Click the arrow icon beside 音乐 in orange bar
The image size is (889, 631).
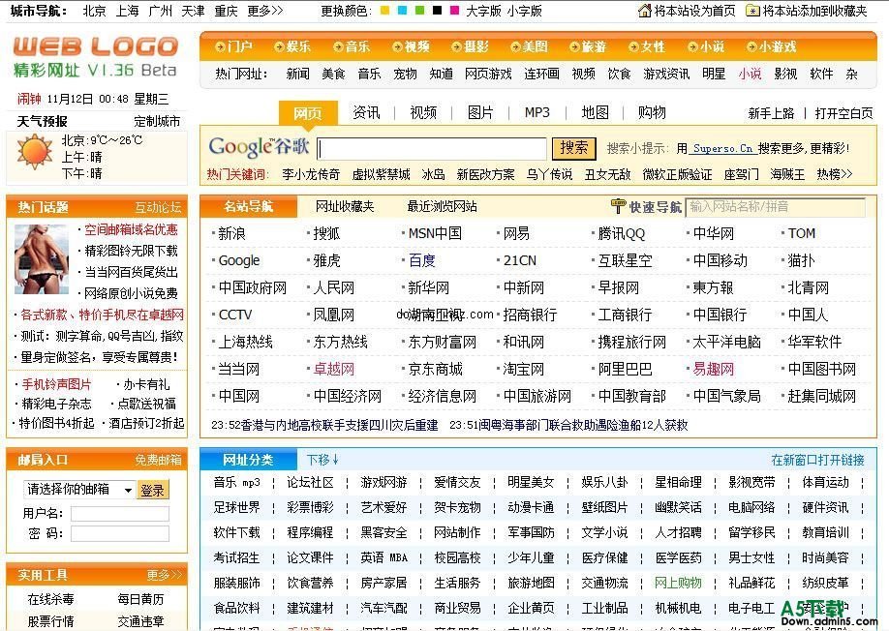coord(338,47)
